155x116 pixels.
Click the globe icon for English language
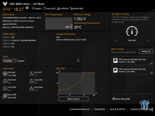[x=33, y=8]
